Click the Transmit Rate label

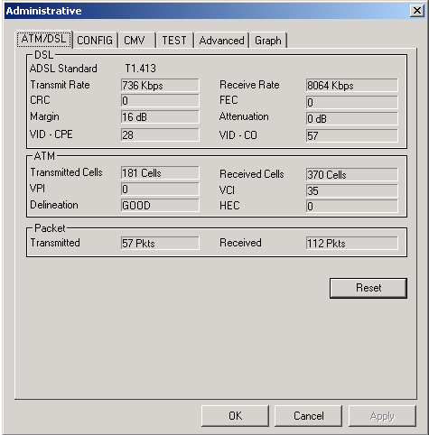click(x=60, y=85)
